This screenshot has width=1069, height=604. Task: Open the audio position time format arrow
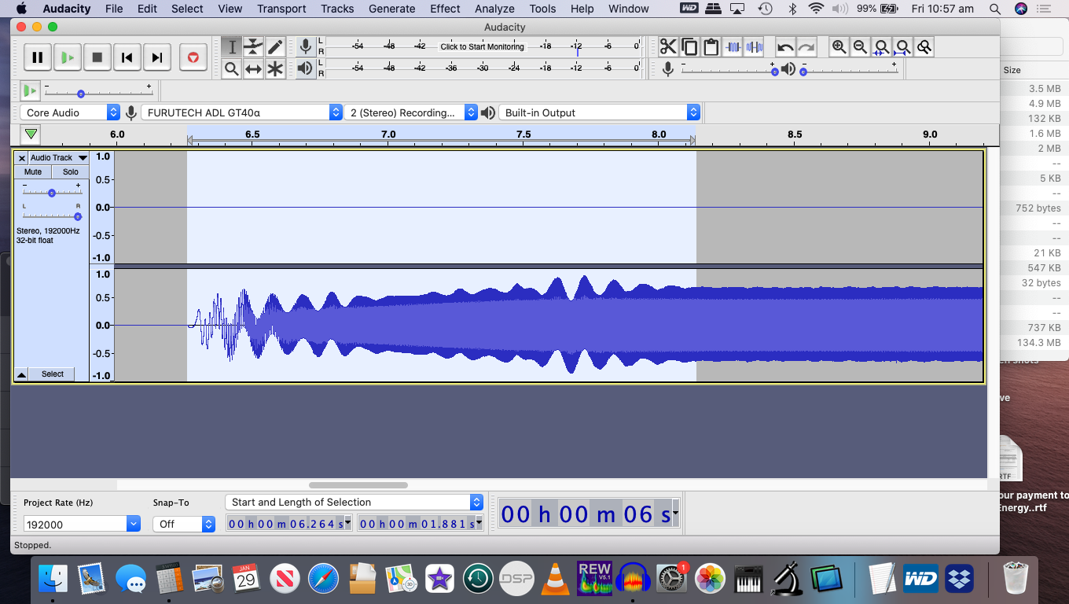(x=675, y=514)
